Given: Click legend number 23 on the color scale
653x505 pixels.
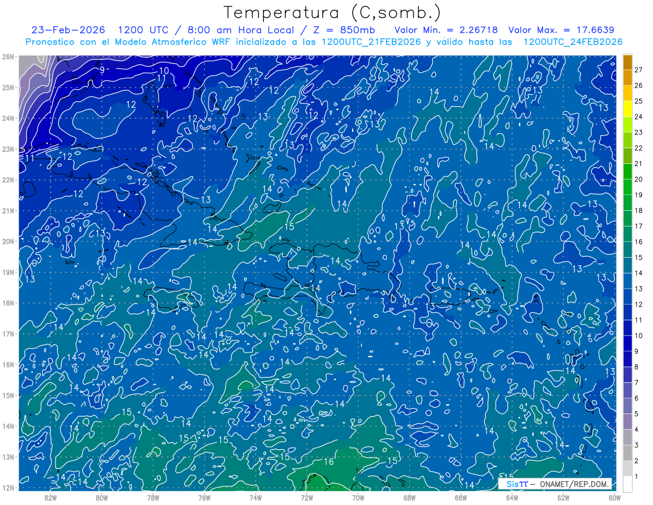Looking at the screenshot, I should click(638, 132).
